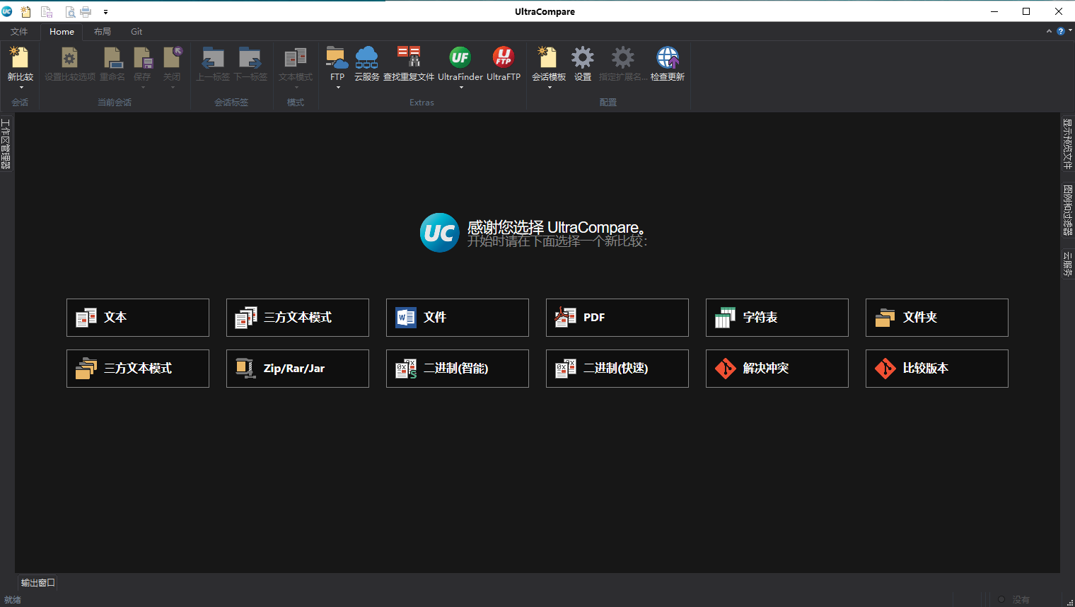The height and width of the screenshot is (607, 1075).
Task: Click the printer quick-access icon
Action: click(x=86, y=11)
